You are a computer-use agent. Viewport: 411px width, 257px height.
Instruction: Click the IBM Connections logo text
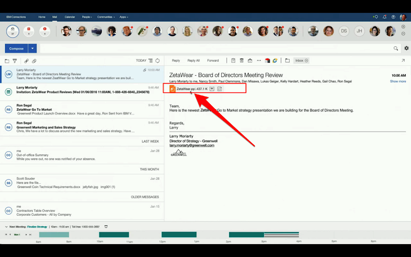16,17
